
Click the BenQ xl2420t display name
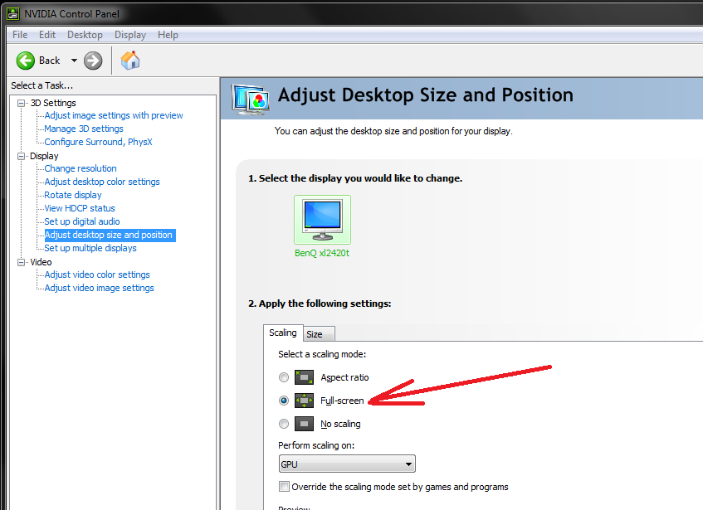[322, 253]
